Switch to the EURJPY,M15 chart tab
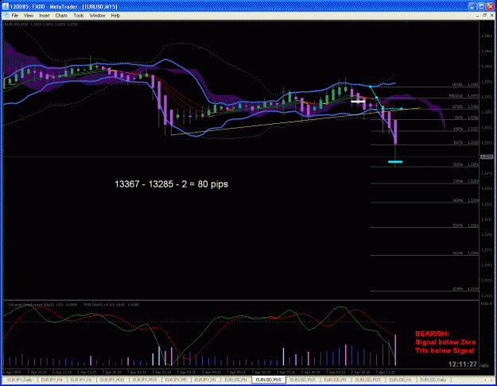497x386 pixels. pos(145,380)
